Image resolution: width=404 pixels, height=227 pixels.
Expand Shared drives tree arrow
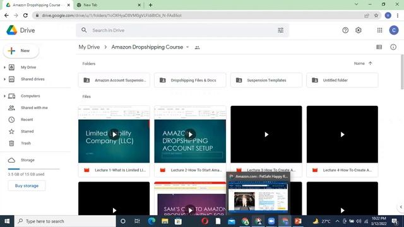pos(4,79)
